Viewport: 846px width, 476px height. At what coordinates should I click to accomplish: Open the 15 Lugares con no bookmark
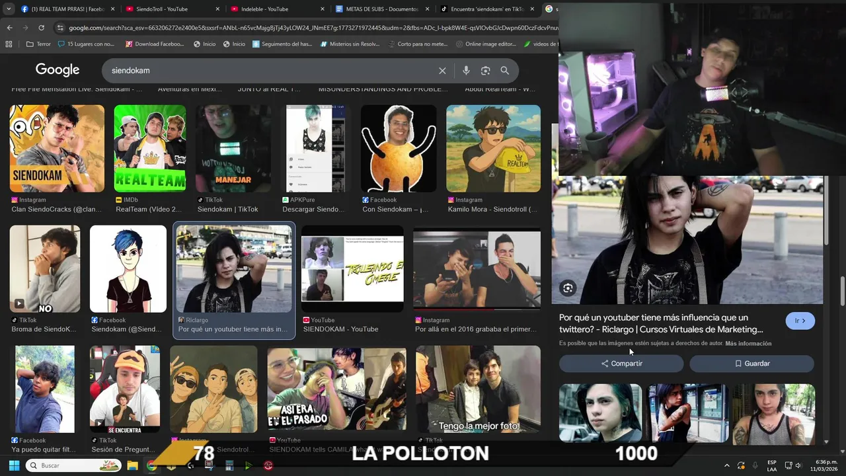click(86, 44)
